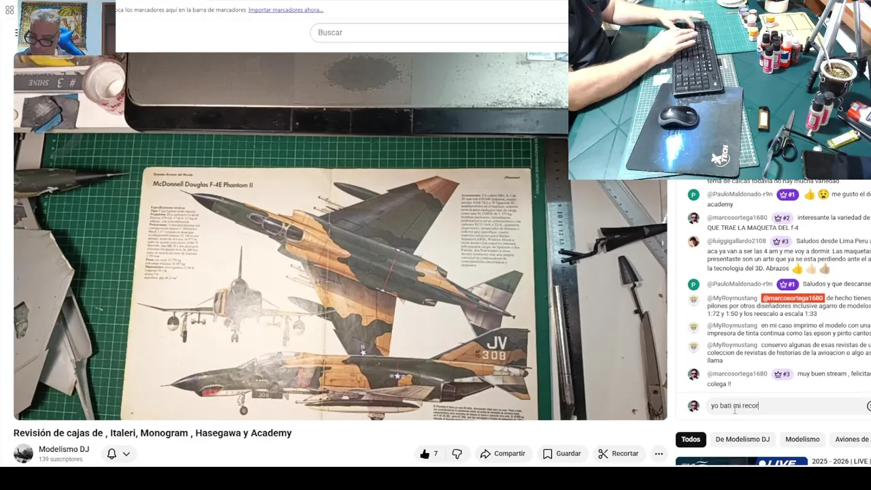This screenshot has height=490, width=871.
Task: Click crown #3 badge next to 'muy buen stream'
Action: [781, 374]
